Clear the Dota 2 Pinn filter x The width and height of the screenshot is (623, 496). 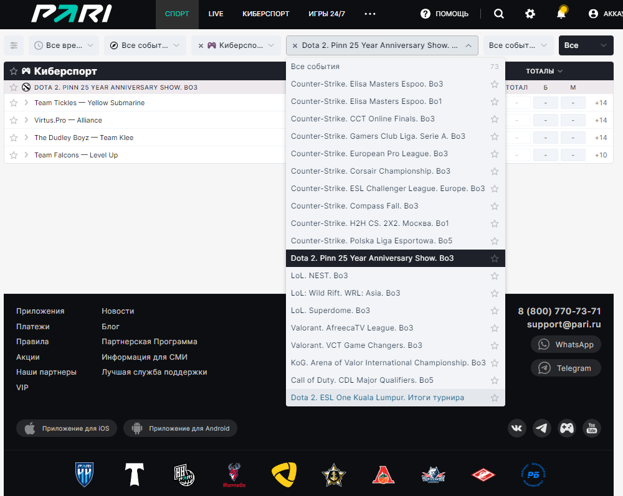295,45
